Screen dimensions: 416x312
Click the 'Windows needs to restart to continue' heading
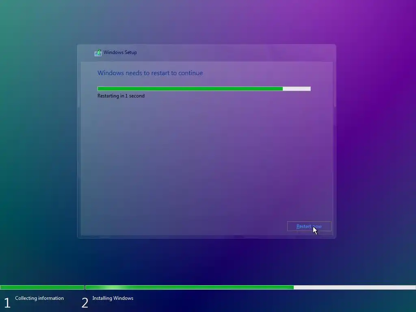tap(150, 73)
